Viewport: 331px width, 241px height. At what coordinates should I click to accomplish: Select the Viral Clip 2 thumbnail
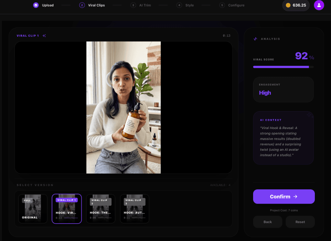click(101, 208)
